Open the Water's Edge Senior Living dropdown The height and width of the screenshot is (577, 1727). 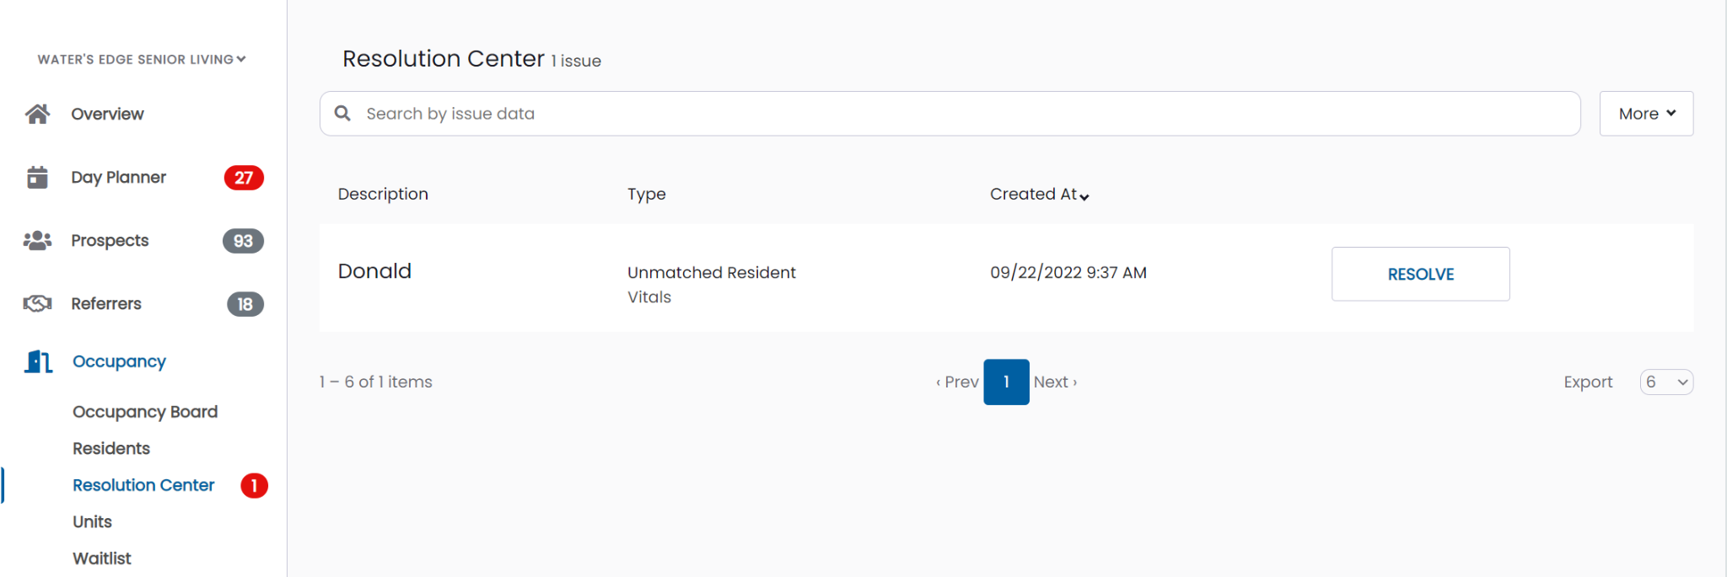click(x=142, y=59)
